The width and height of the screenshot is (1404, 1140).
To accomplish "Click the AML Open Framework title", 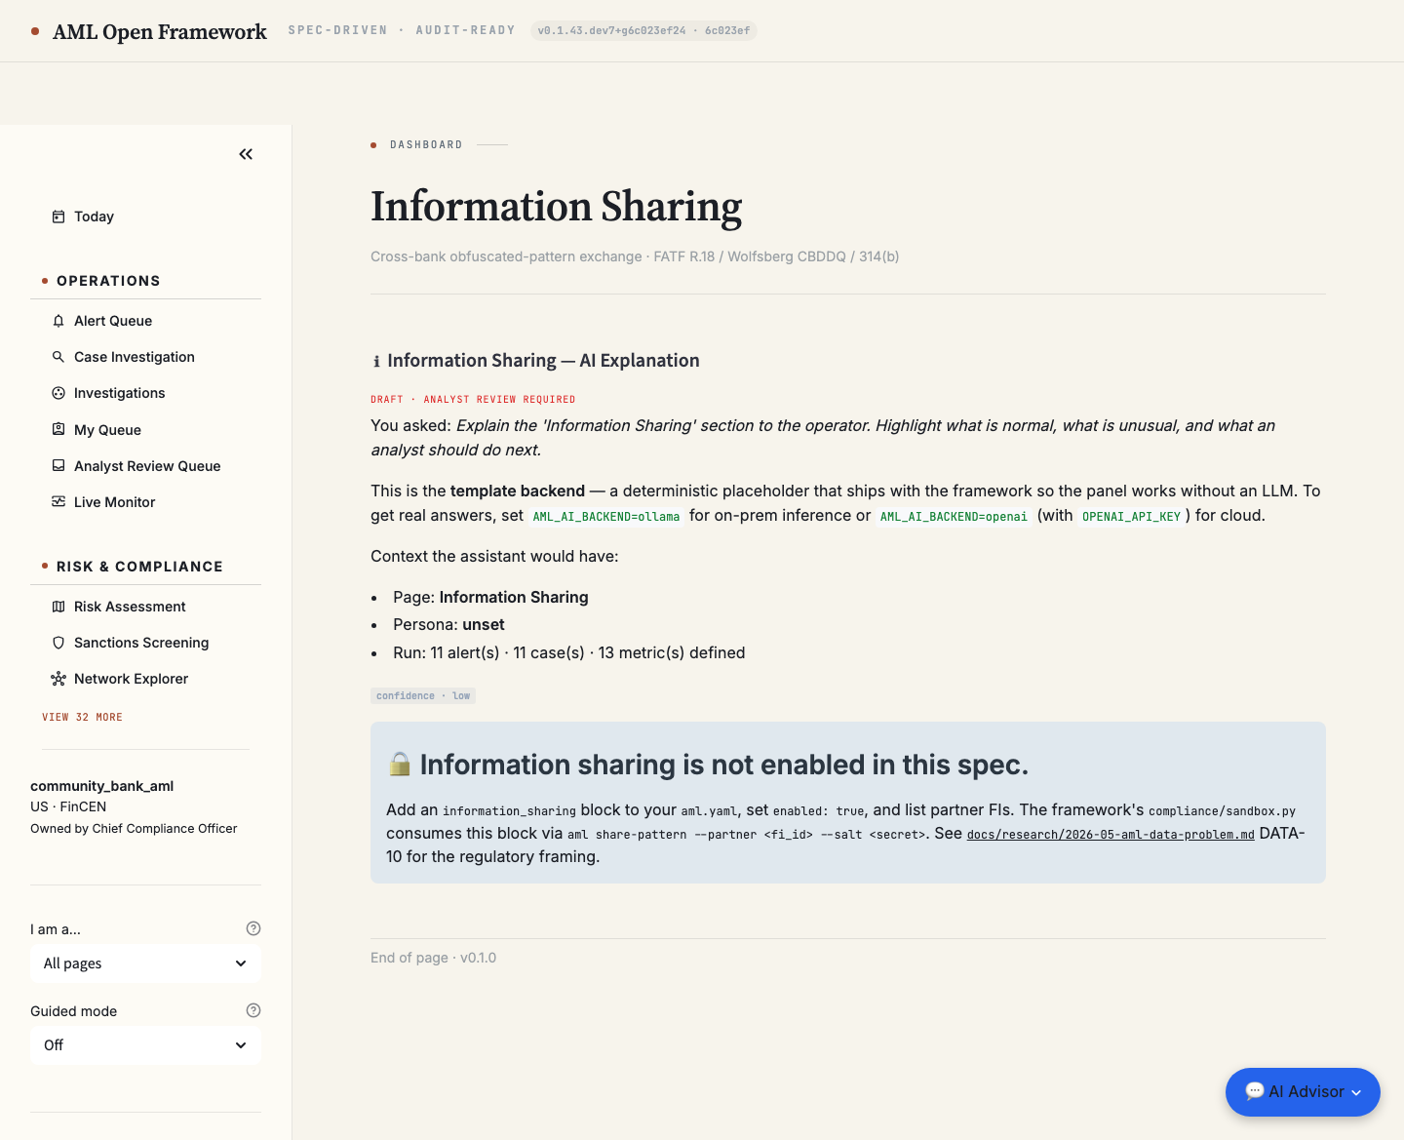I will click(160, 31).
